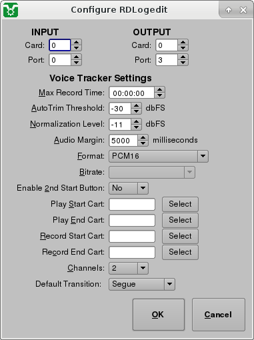Click the shade window arrow in title bar

(229, 10)
